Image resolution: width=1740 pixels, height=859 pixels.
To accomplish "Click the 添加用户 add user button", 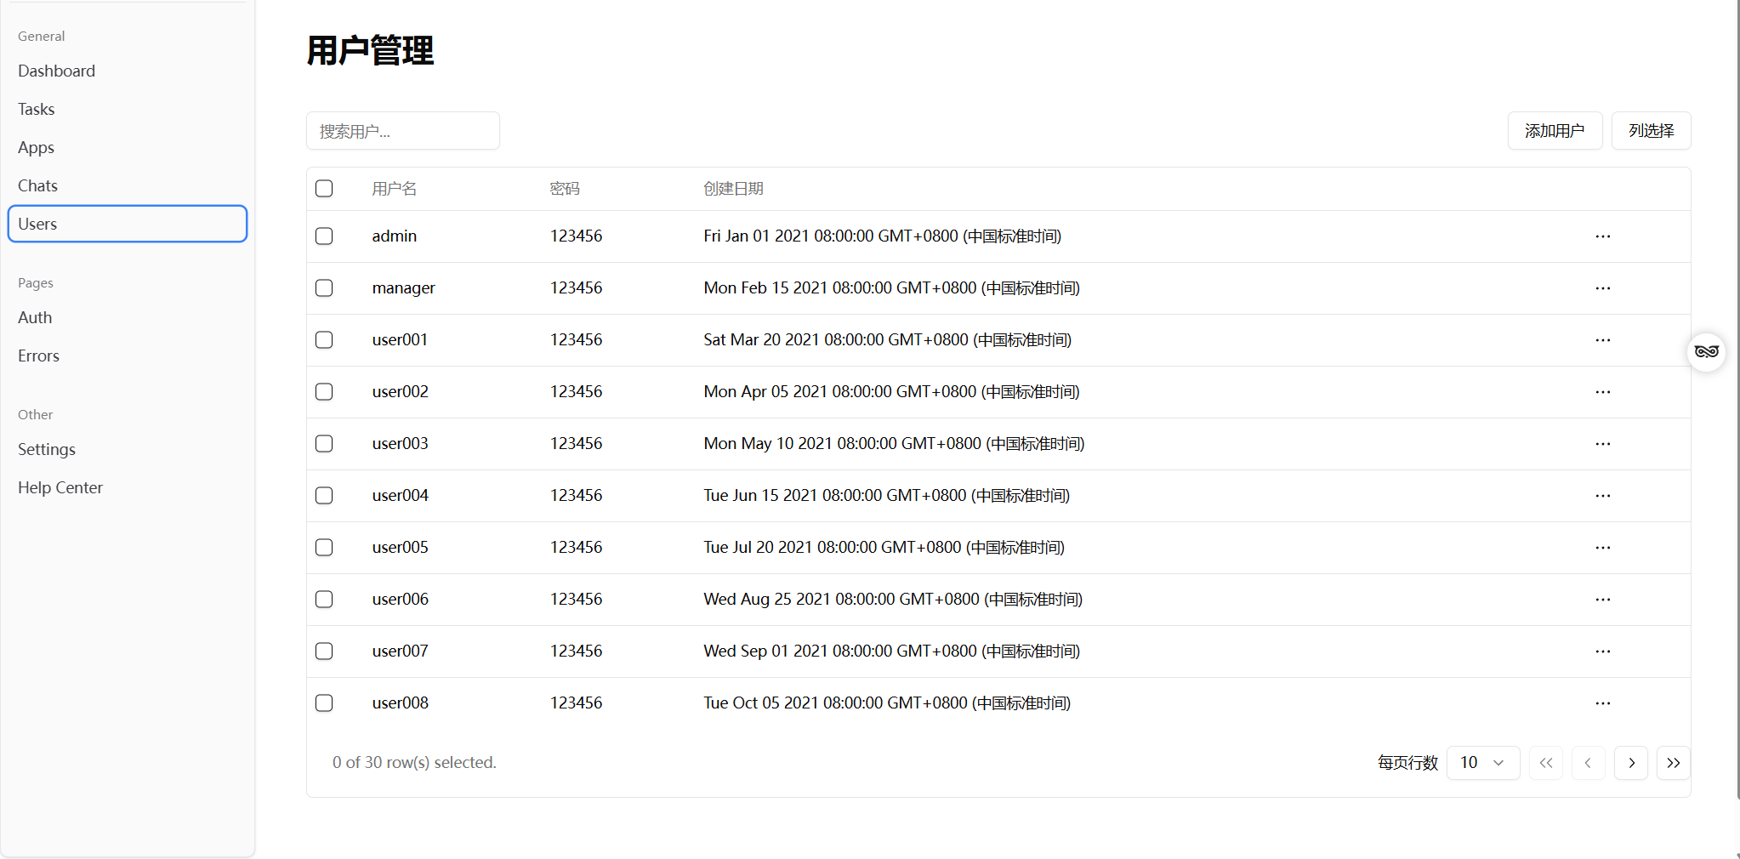I will 1554,131.
